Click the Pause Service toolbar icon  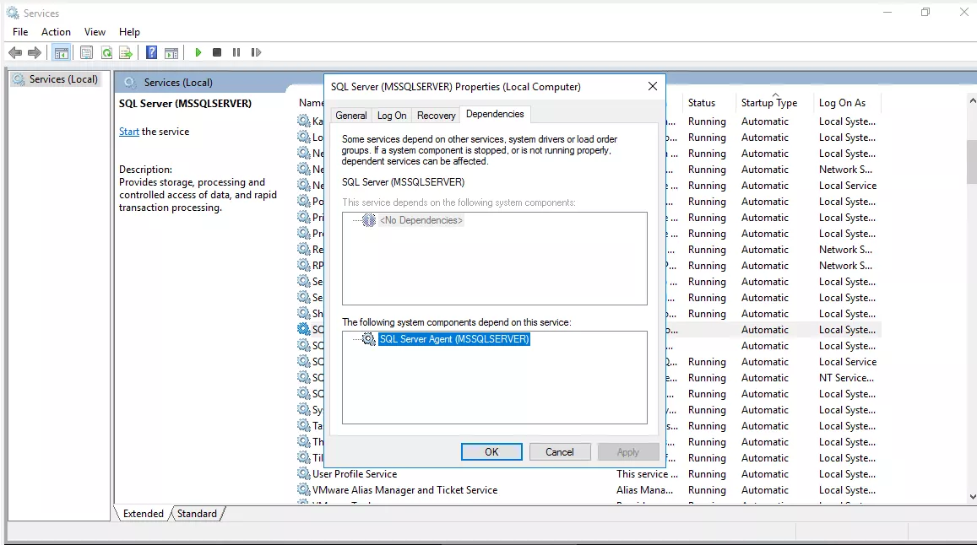(236, 52)
